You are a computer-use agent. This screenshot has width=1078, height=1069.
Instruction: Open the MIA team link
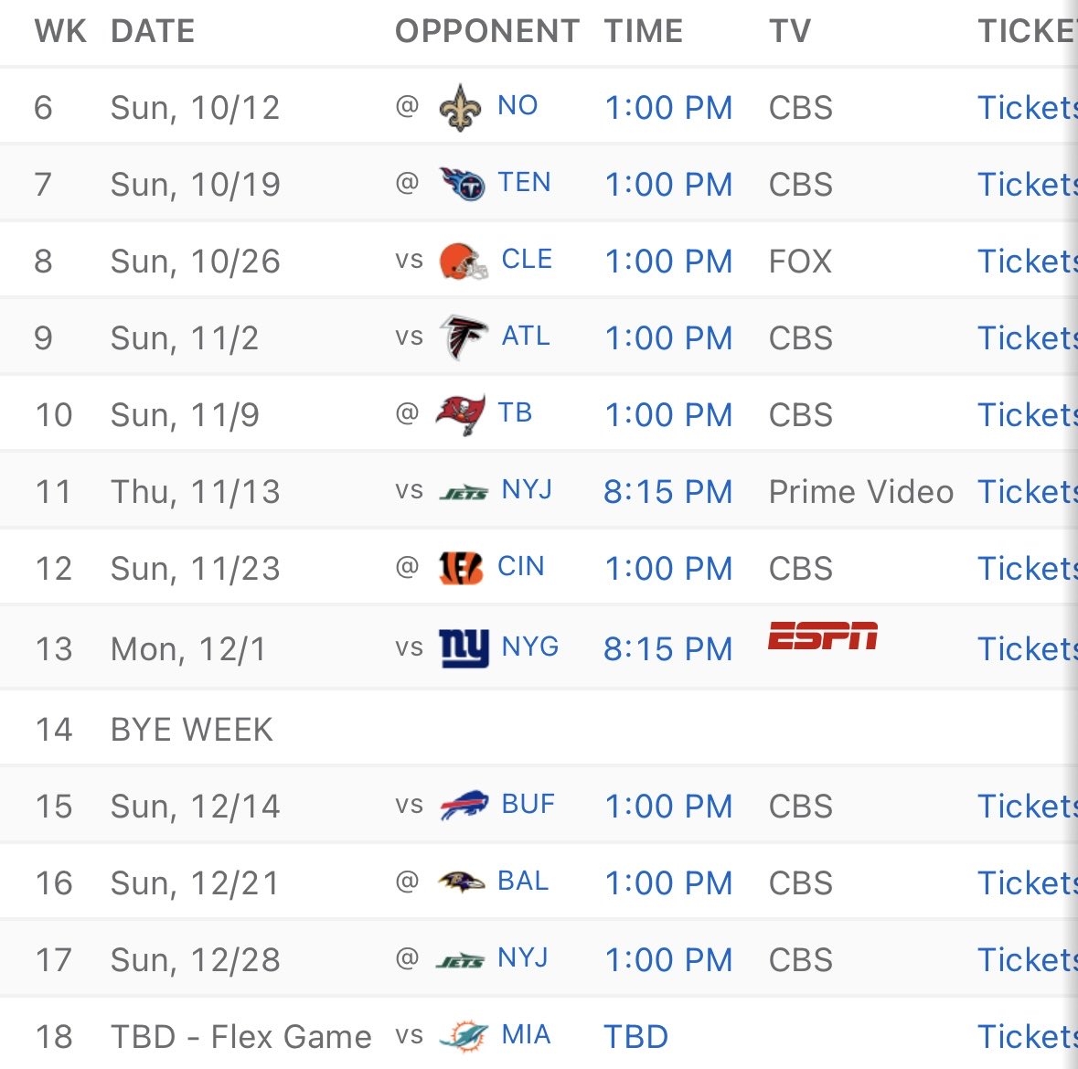click(x=526, y=1035)
